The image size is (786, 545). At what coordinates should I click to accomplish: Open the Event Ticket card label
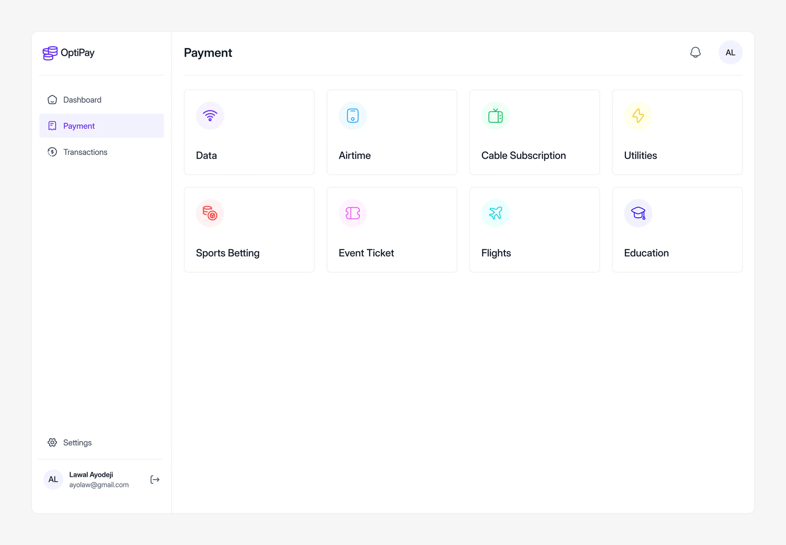click(366, 253)
